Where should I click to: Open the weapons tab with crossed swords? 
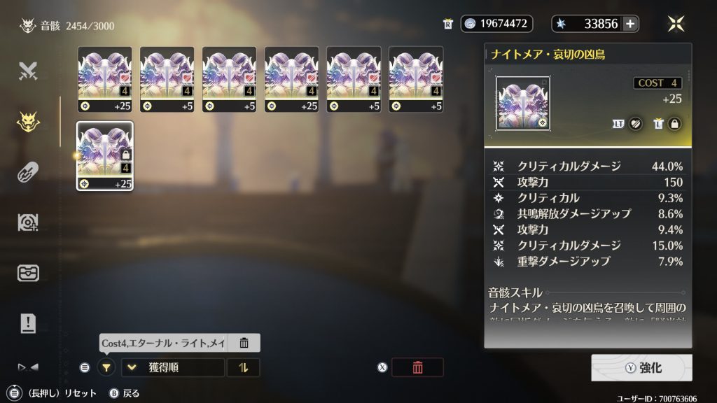(x=28, y=71)
